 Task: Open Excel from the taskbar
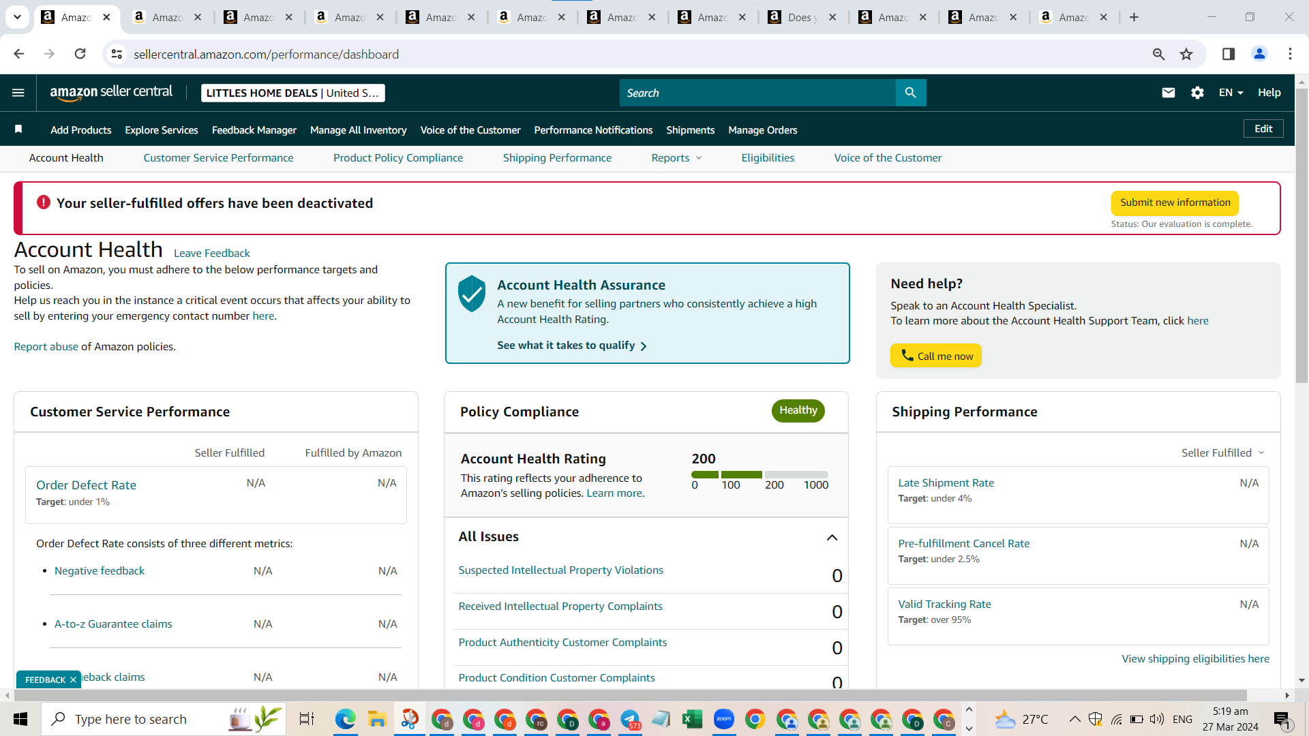pyautogui.click(x=692, y=719)
